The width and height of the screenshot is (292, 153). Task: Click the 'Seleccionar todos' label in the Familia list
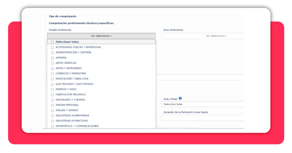click(x=67, y=42)
